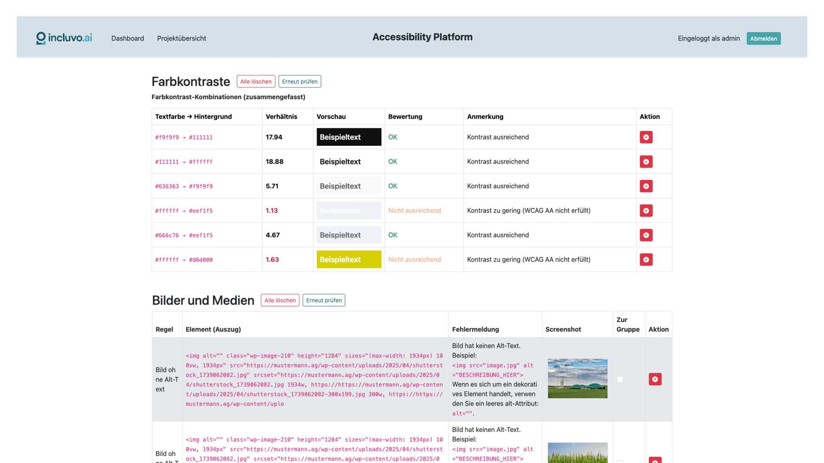
Task: Click Erneut prüfen next to Farbkontraste
Action: click(300, 81)
